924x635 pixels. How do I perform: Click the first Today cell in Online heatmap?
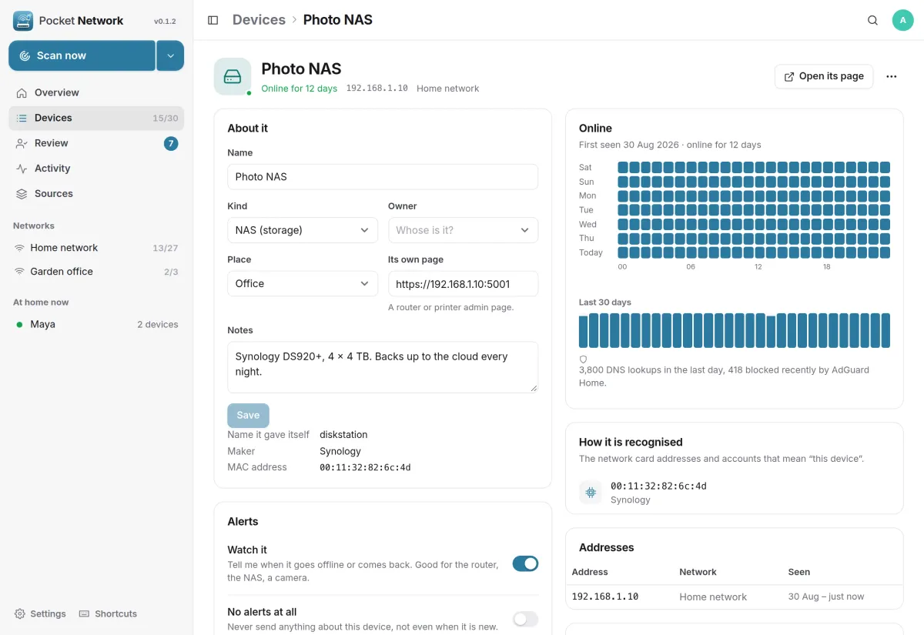pos(623,252)
